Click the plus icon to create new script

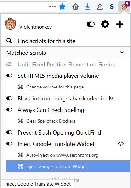point(120,24)
